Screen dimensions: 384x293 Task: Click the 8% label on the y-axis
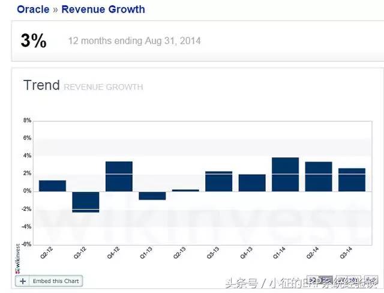26,121
